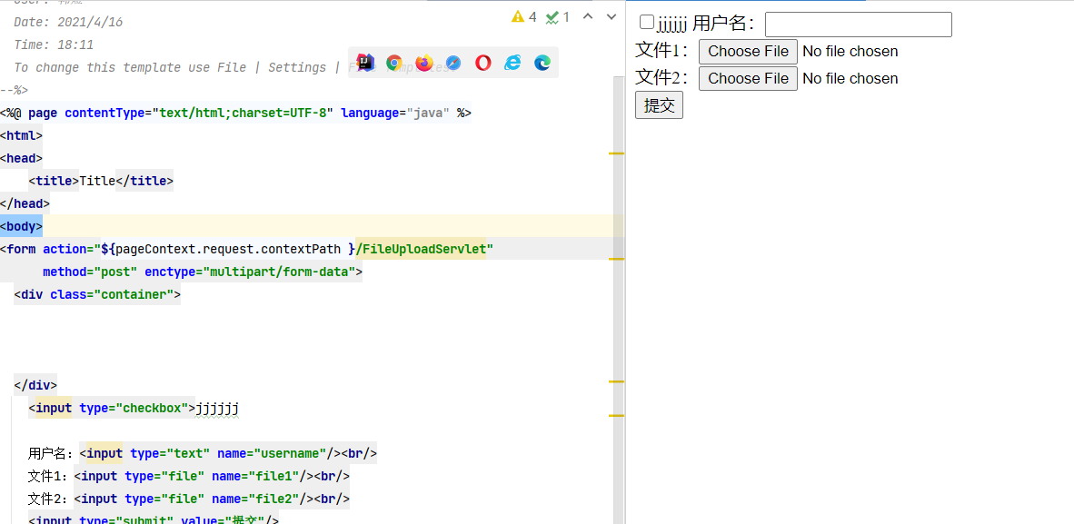Open the page in Safari browser
1074x524 pixels.
[453, 63]
